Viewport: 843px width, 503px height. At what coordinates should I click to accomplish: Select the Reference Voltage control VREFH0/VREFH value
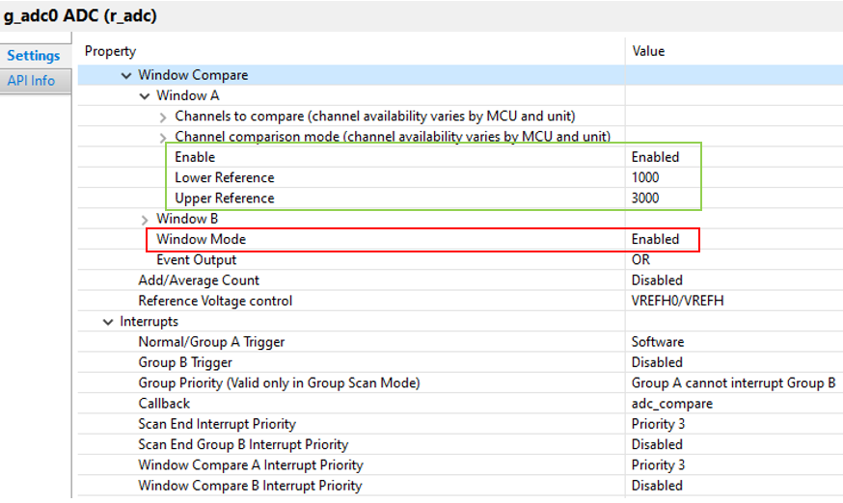[677, 301]
